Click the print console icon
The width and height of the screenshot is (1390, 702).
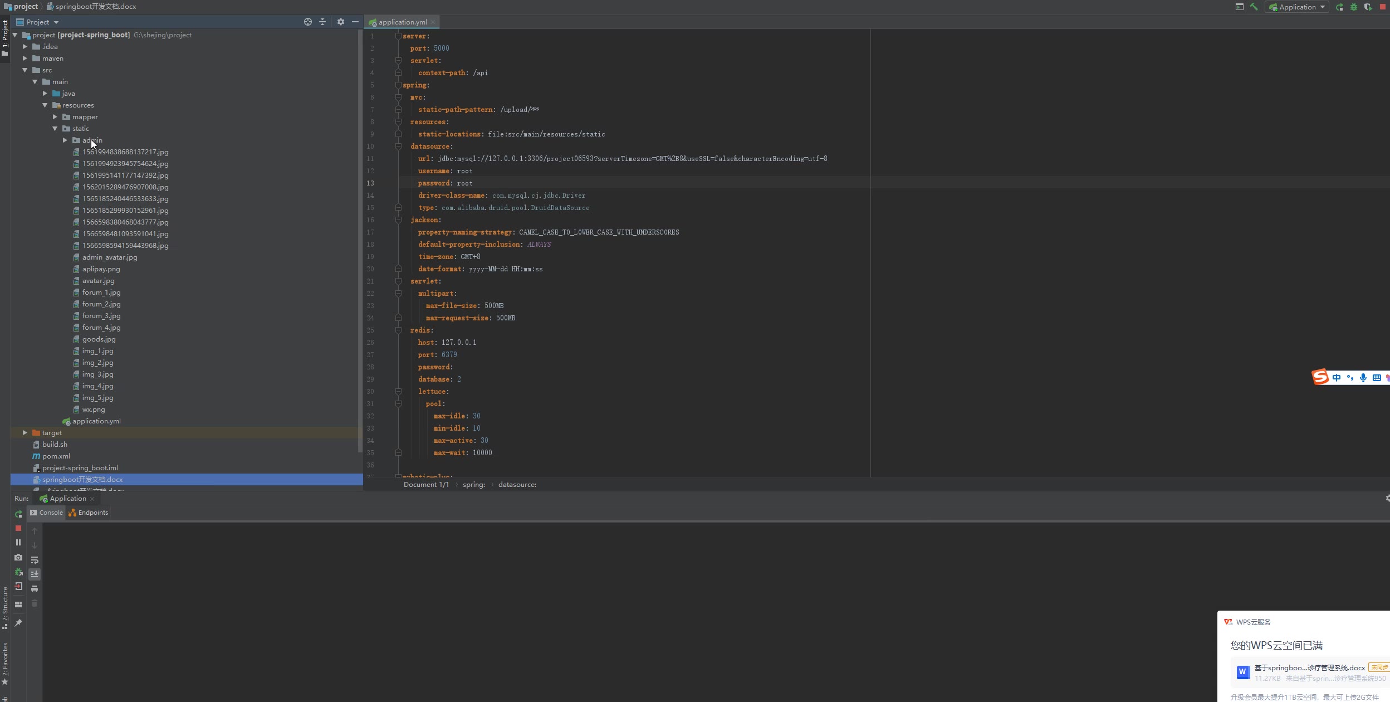click(35, 589)
